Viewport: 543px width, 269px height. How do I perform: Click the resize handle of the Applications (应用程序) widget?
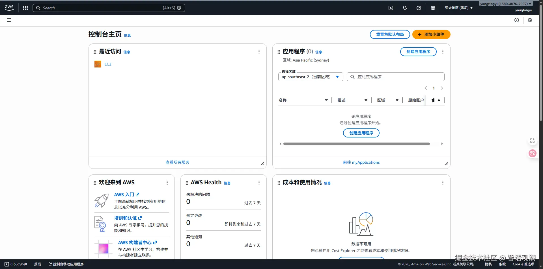446,163
